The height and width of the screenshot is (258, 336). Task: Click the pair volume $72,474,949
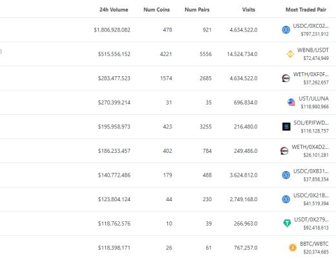click(x=316, y=58)
